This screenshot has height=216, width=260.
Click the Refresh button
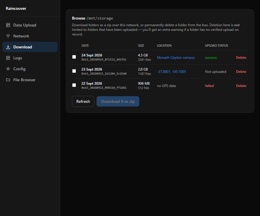tap(83, 101)
